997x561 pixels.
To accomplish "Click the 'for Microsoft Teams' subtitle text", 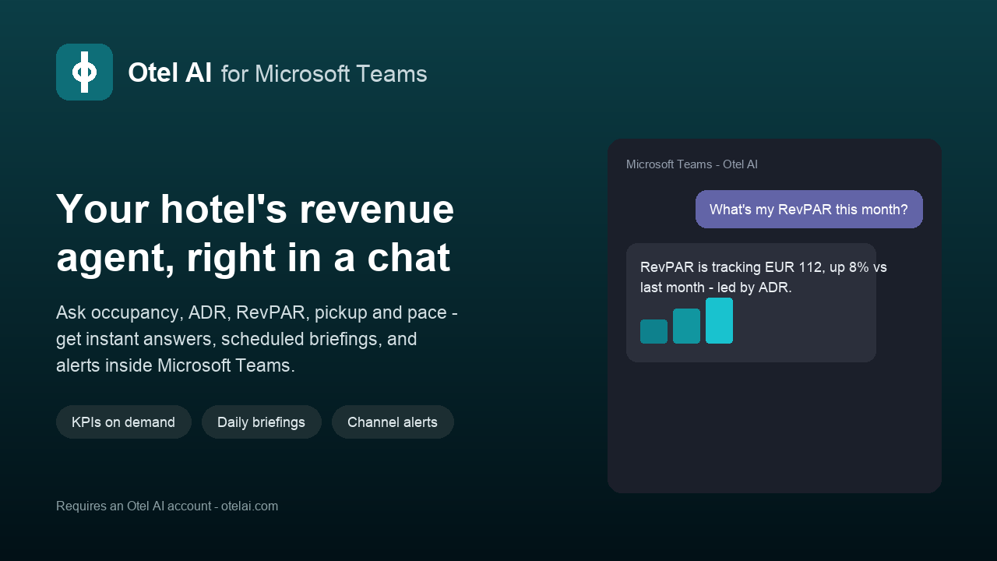I will (324, 74).
